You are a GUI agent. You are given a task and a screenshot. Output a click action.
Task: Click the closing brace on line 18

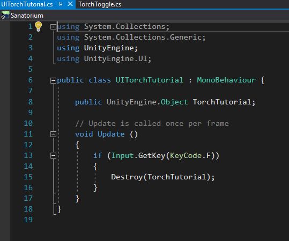[59, 209]
